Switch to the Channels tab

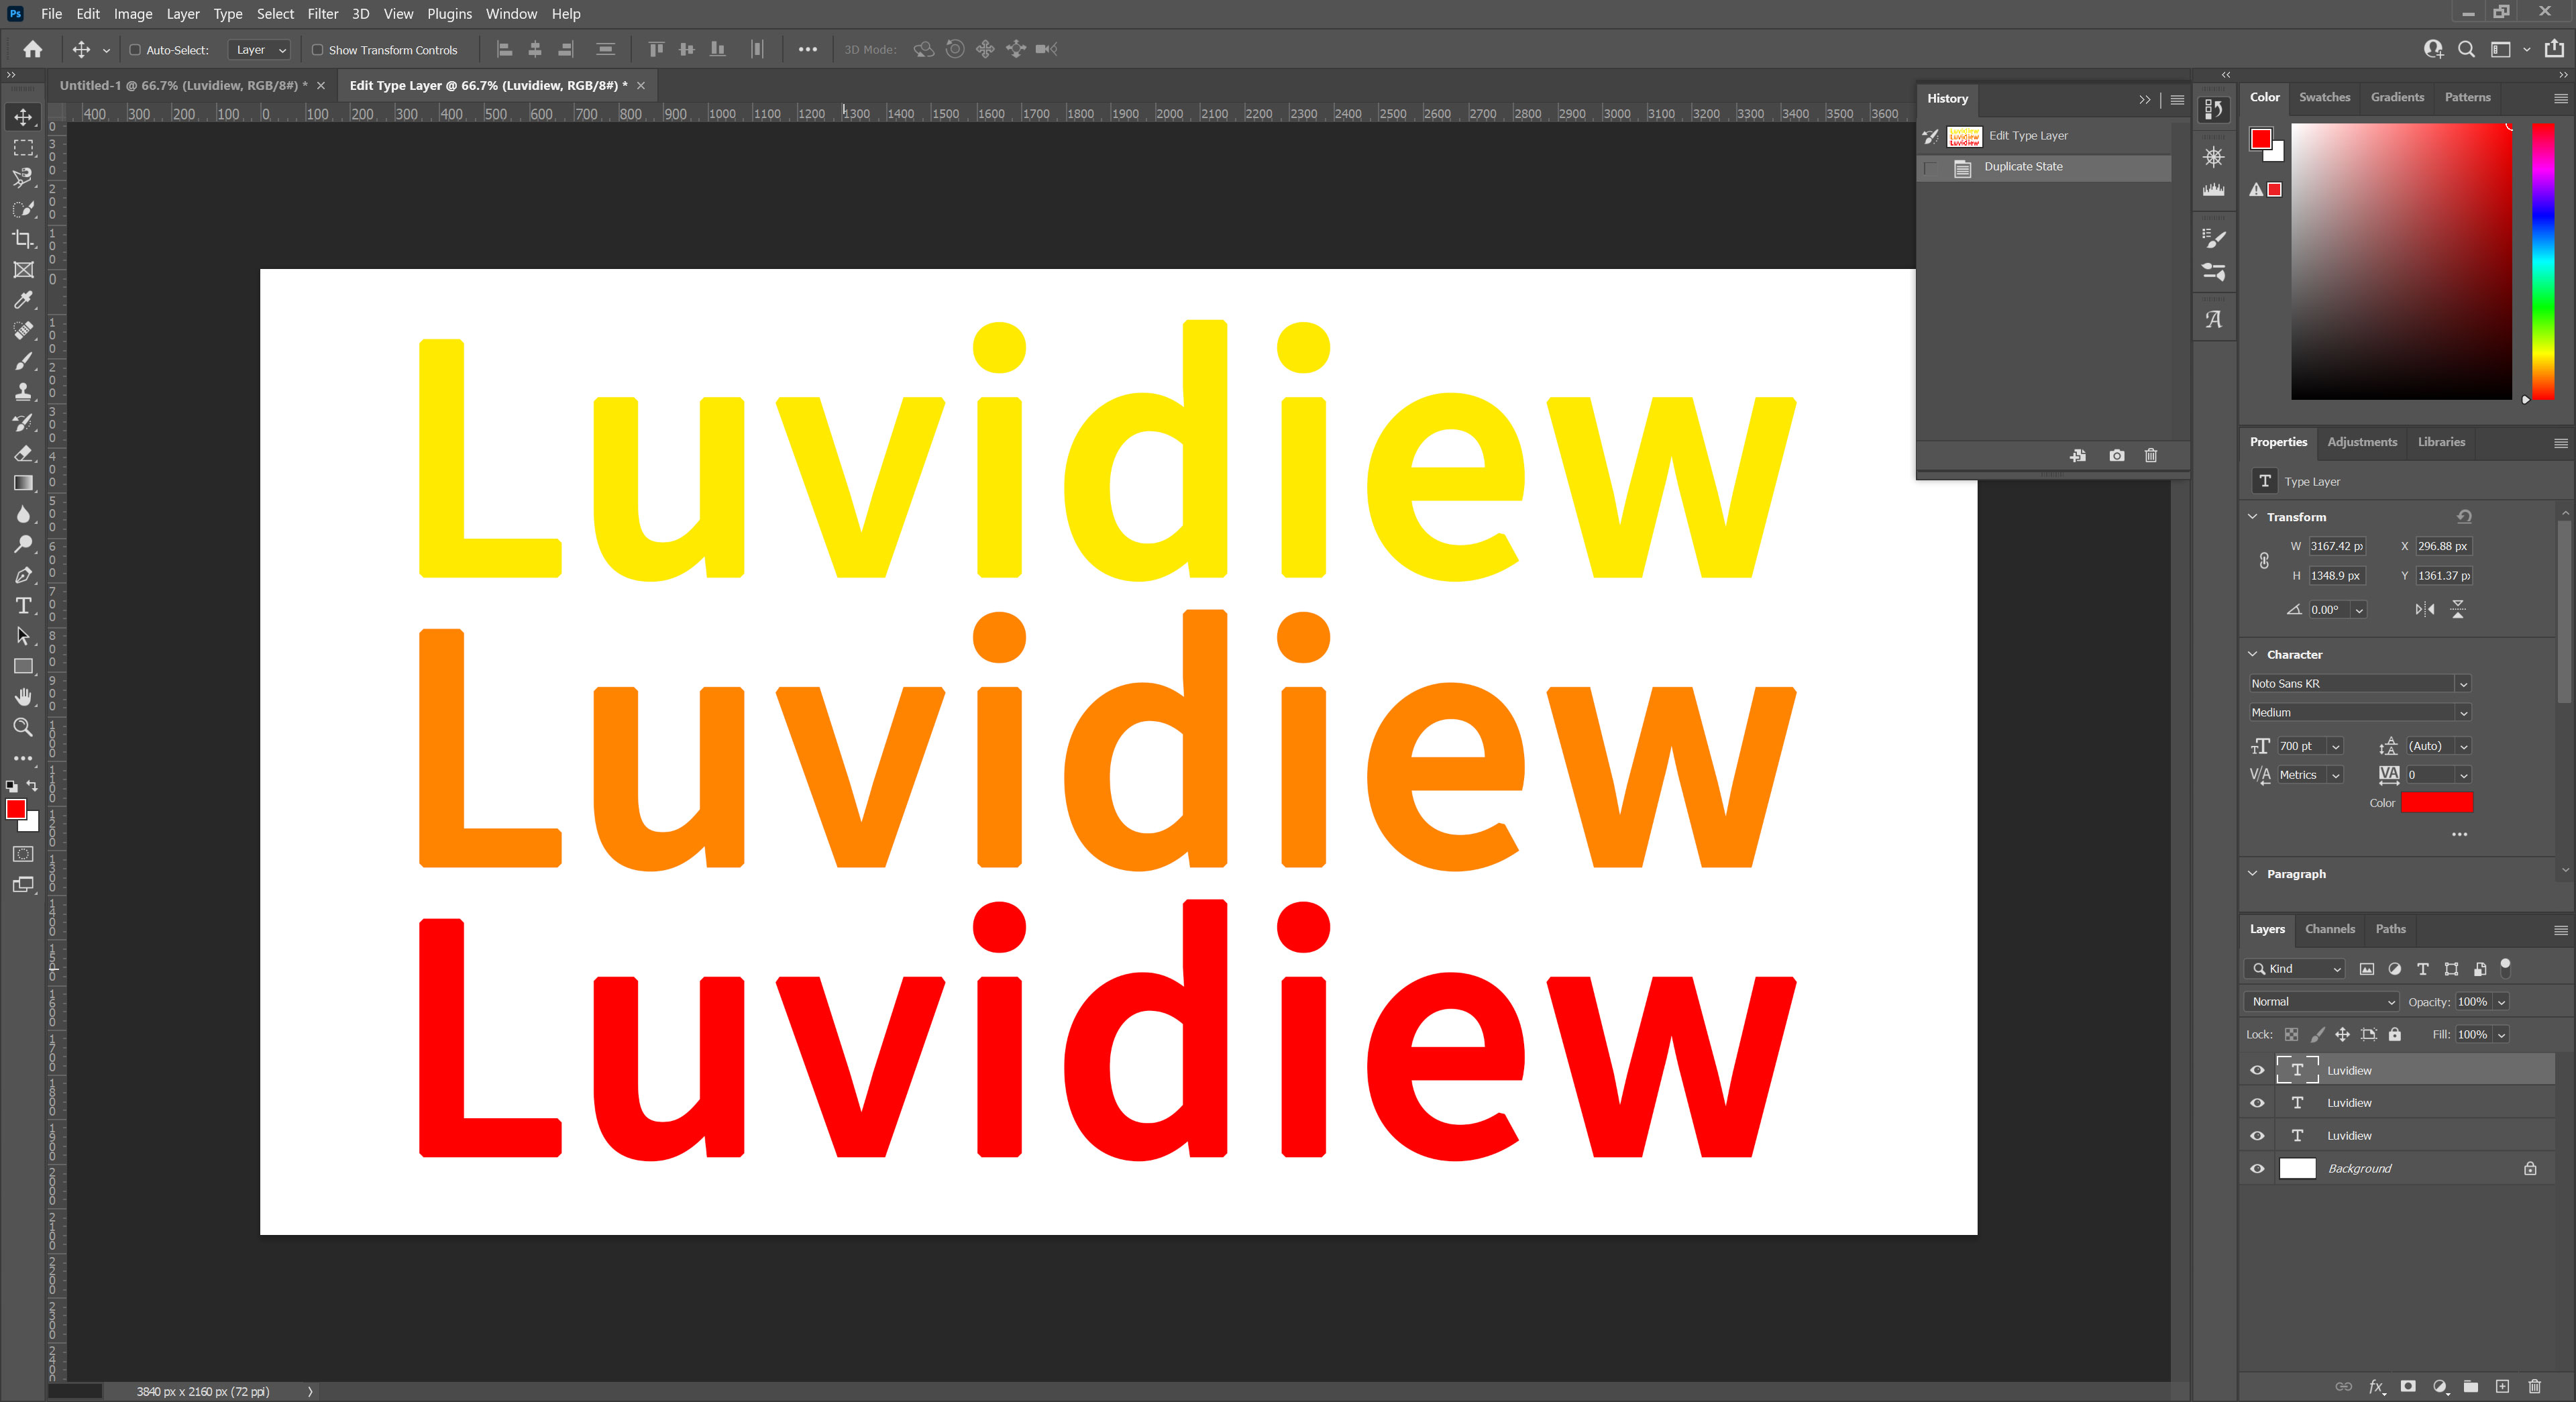(x=2329, y=929)
